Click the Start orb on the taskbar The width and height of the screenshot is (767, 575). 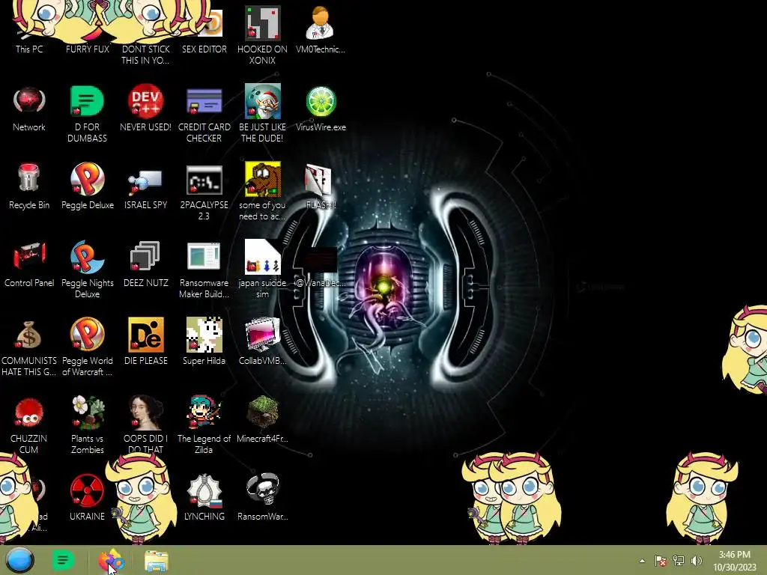click(x=19, y=560)
